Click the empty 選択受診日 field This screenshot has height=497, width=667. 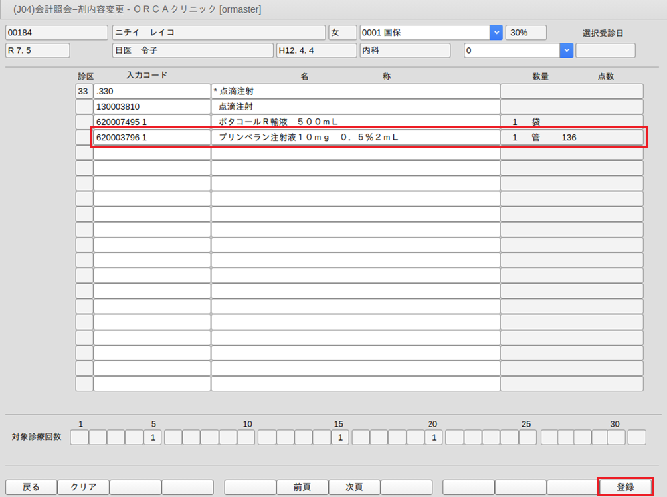[x=605, y=50]
